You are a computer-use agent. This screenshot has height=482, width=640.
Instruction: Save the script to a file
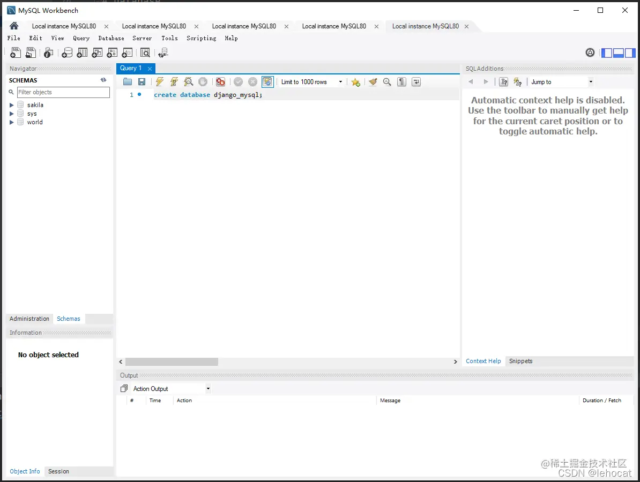click(142, 81)
